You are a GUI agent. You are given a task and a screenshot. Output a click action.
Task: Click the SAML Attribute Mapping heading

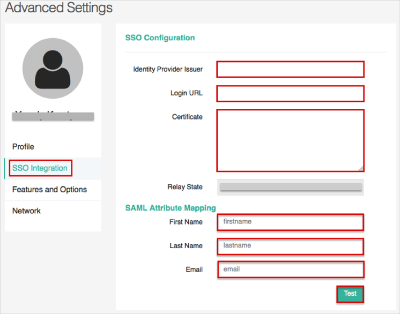coord(170,208)
